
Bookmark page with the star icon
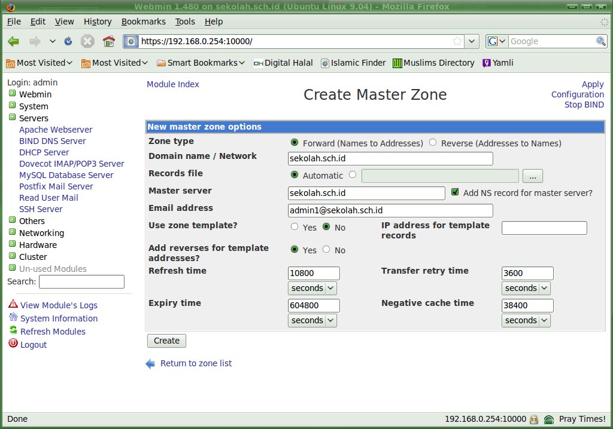click(x=457, y=41)
